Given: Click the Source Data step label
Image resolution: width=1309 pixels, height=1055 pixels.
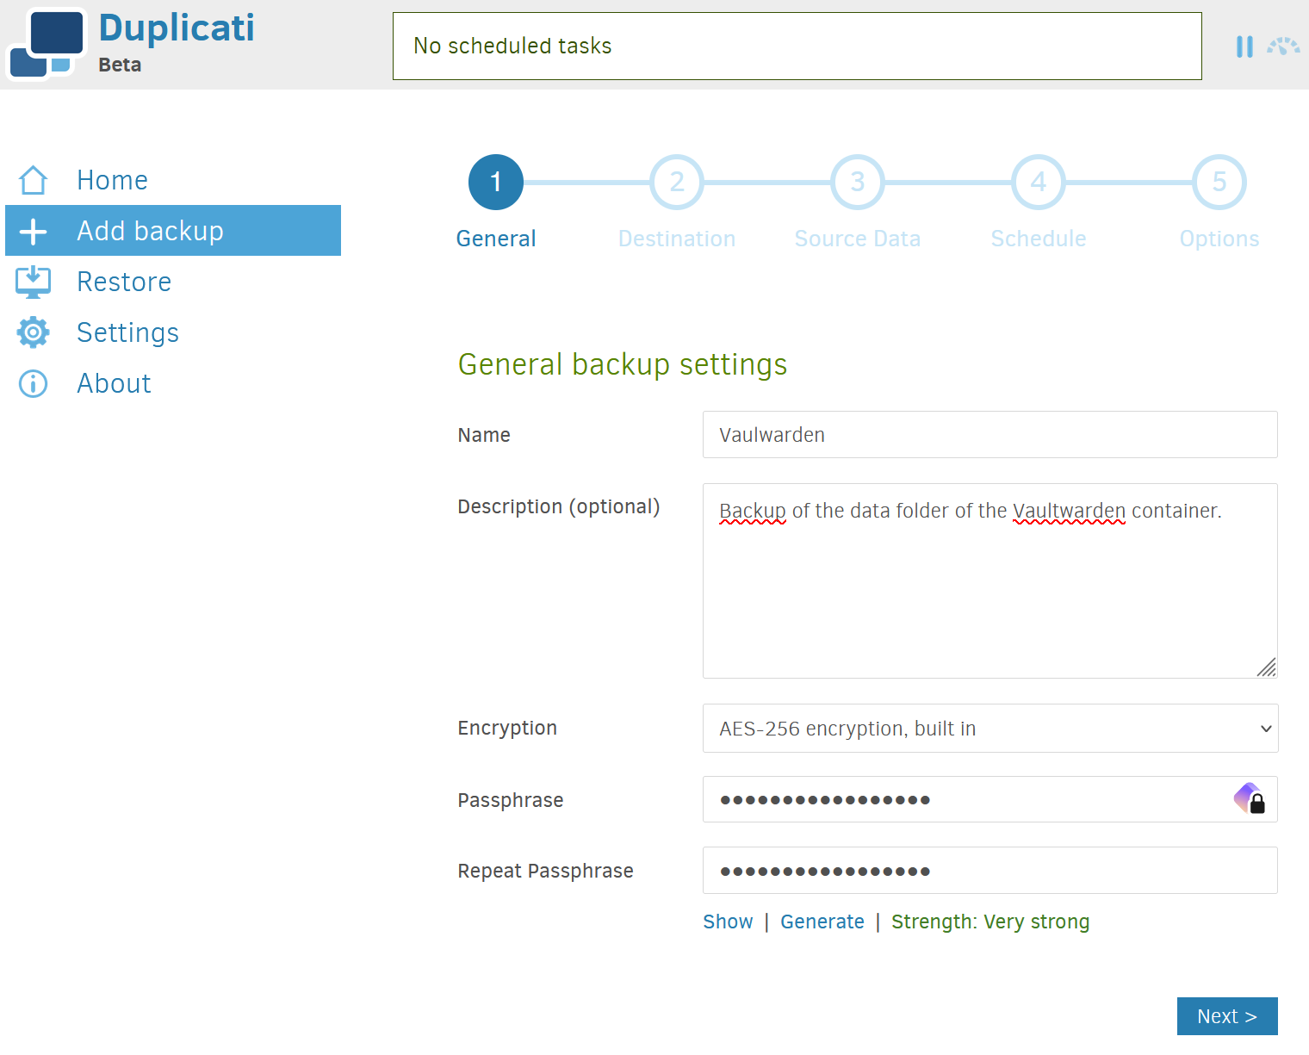Looking at the screenshot, I should point(858,239).
